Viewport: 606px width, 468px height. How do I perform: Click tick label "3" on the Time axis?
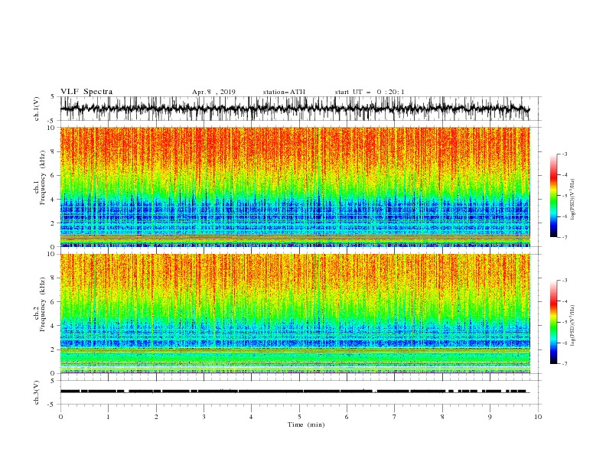204,417
